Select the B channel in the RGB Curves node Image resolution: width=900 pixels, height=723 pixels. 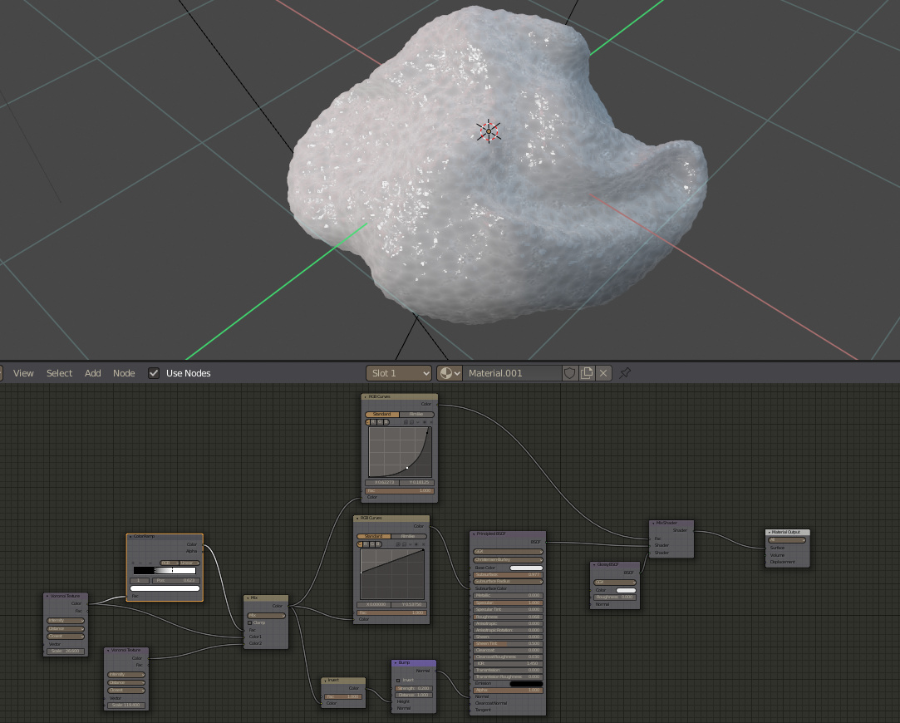(386, 422)
